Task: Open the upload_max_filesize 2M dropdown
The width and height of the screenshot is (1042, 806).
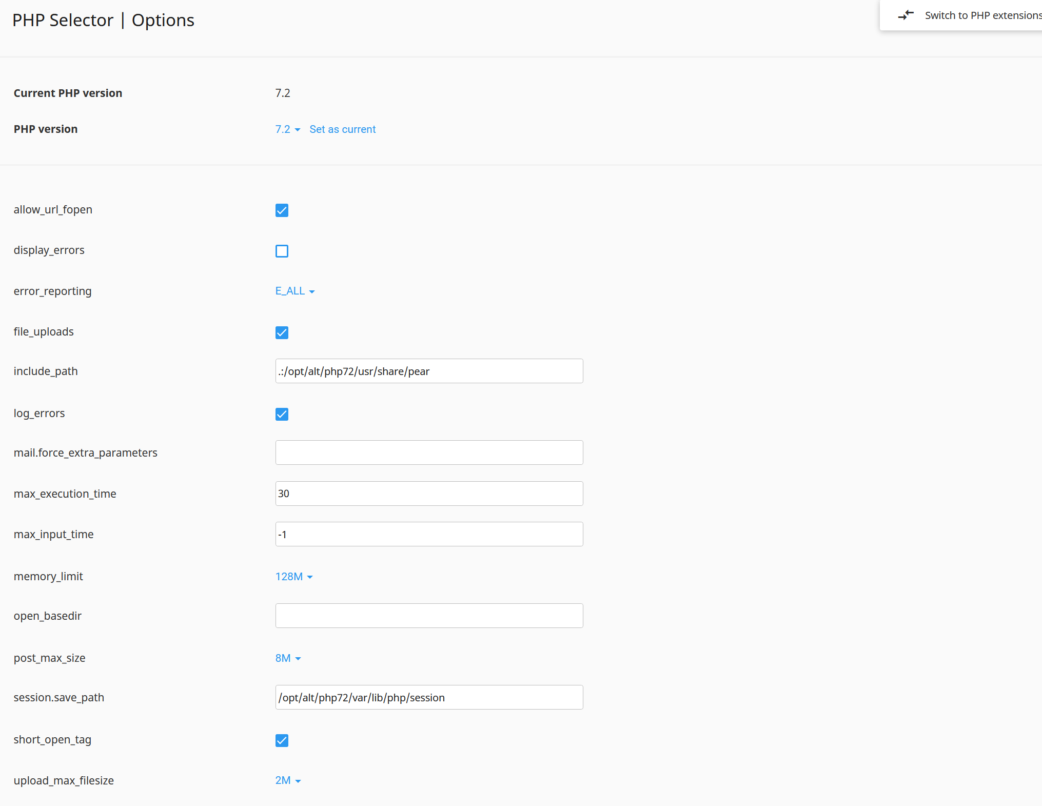Action: (x=287, y=780)
